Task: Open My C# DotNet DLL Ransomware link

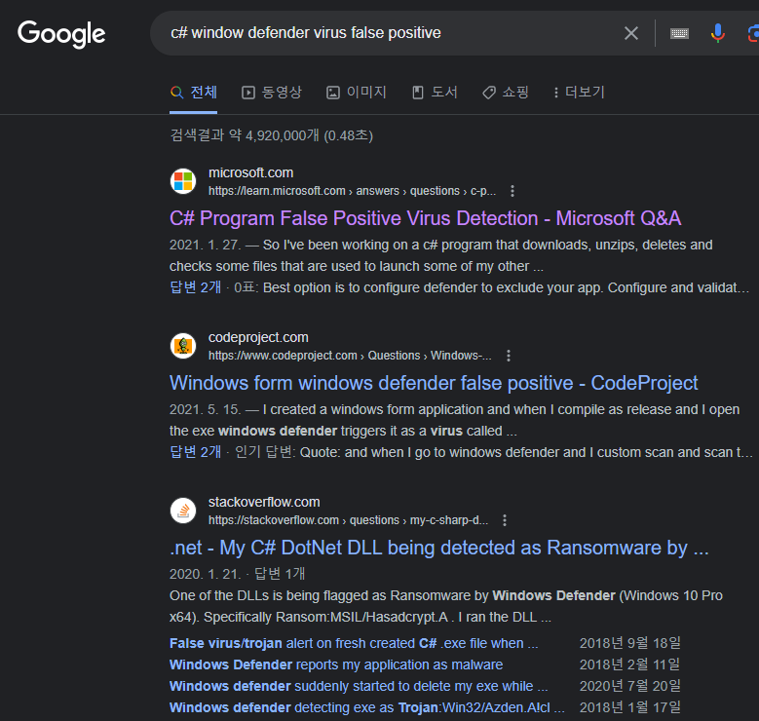Action: pyautogui.click(x=439, y=548)
